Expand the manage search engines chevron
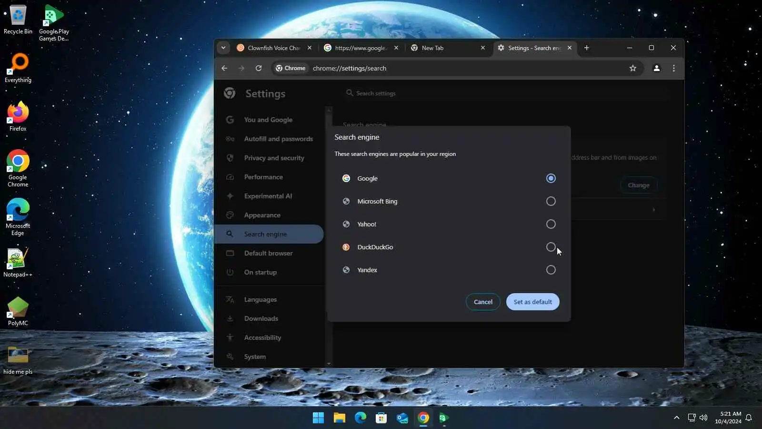Viewport: 762px width, 429px height. click(653, 210)
